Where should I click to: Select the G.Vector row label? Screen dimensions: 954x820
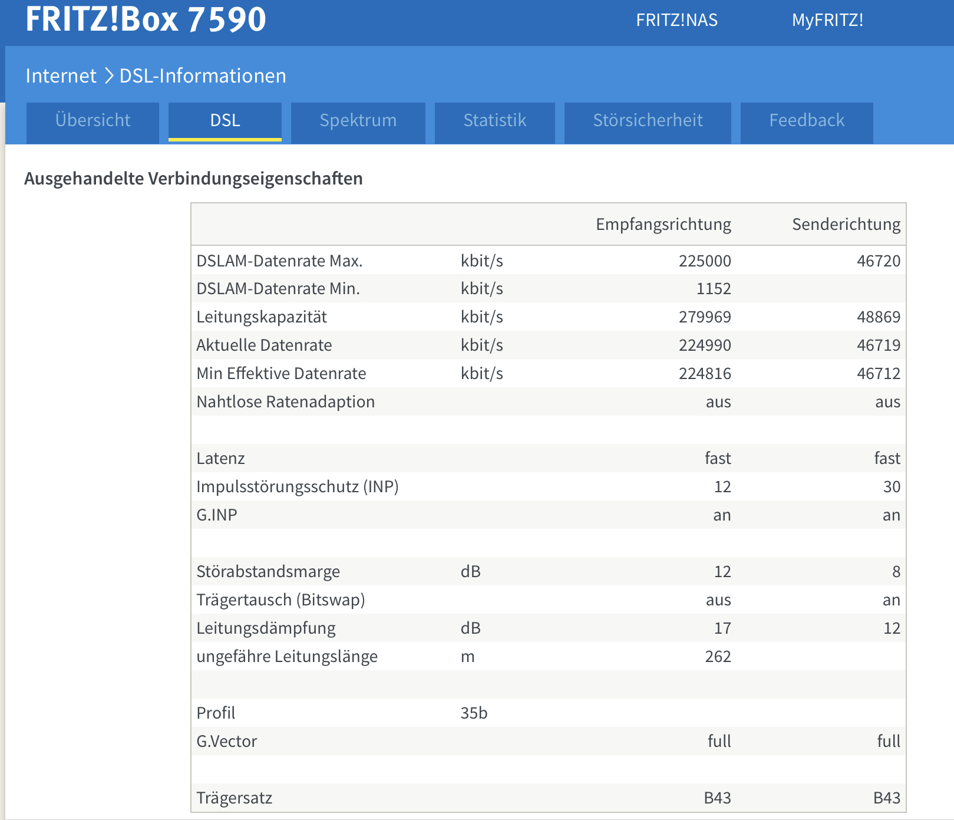click(227, 741)
